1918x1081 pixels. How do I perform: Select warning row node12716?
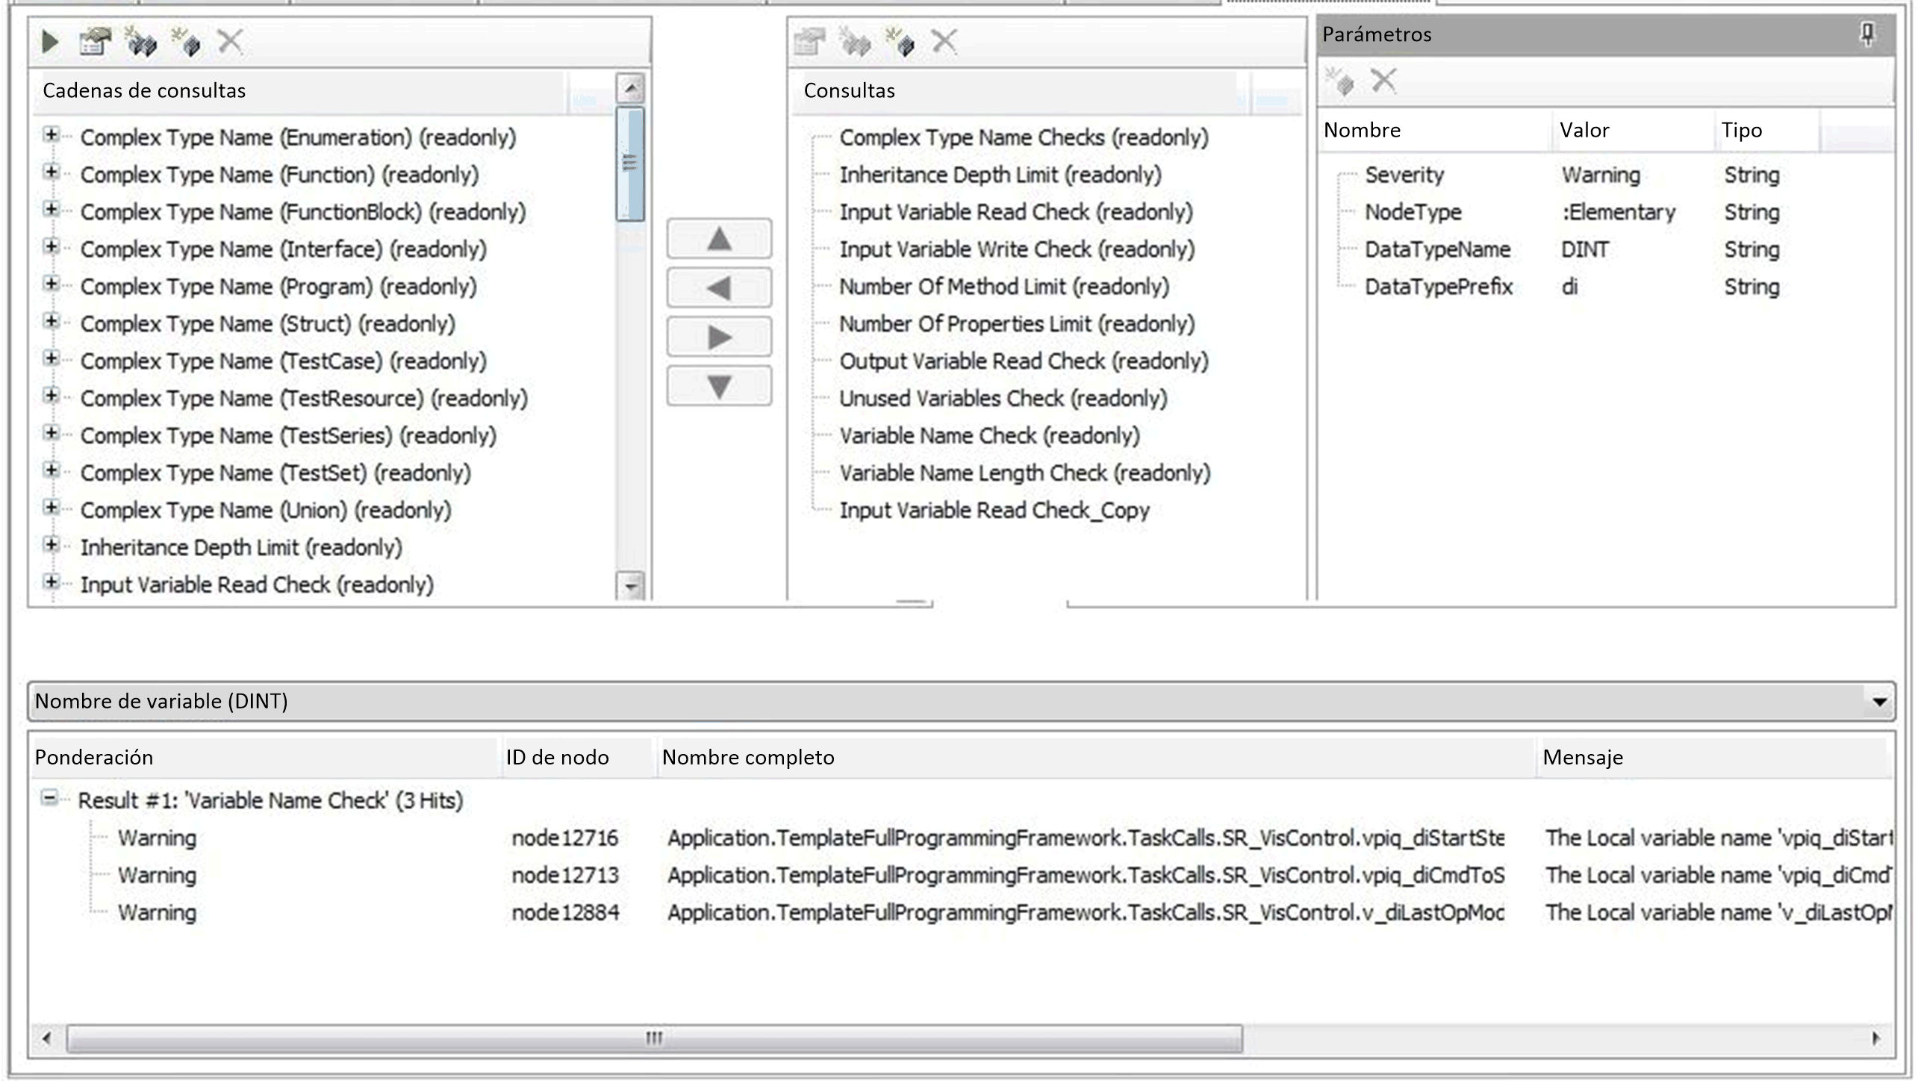coord(961,838)
